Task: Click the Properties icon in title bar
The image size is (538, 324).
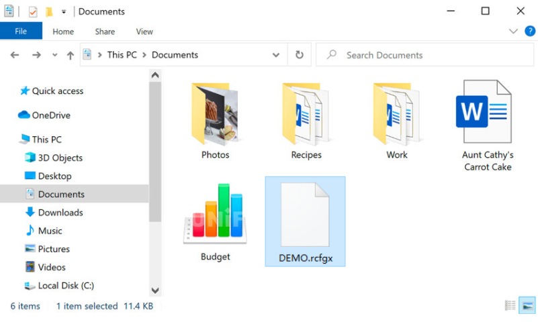Action: click(x=33, y=12)
